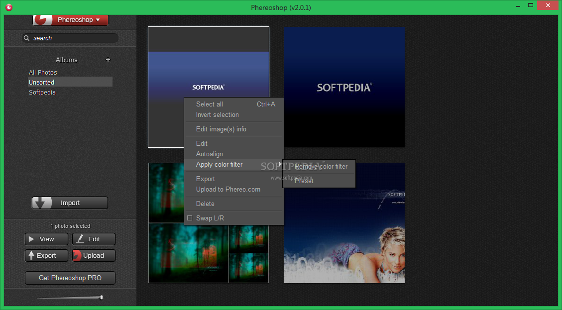Viewport: 562px width, 310px height.
Task: Choose Edit in the context menu
Action: [x=234, y=143]
